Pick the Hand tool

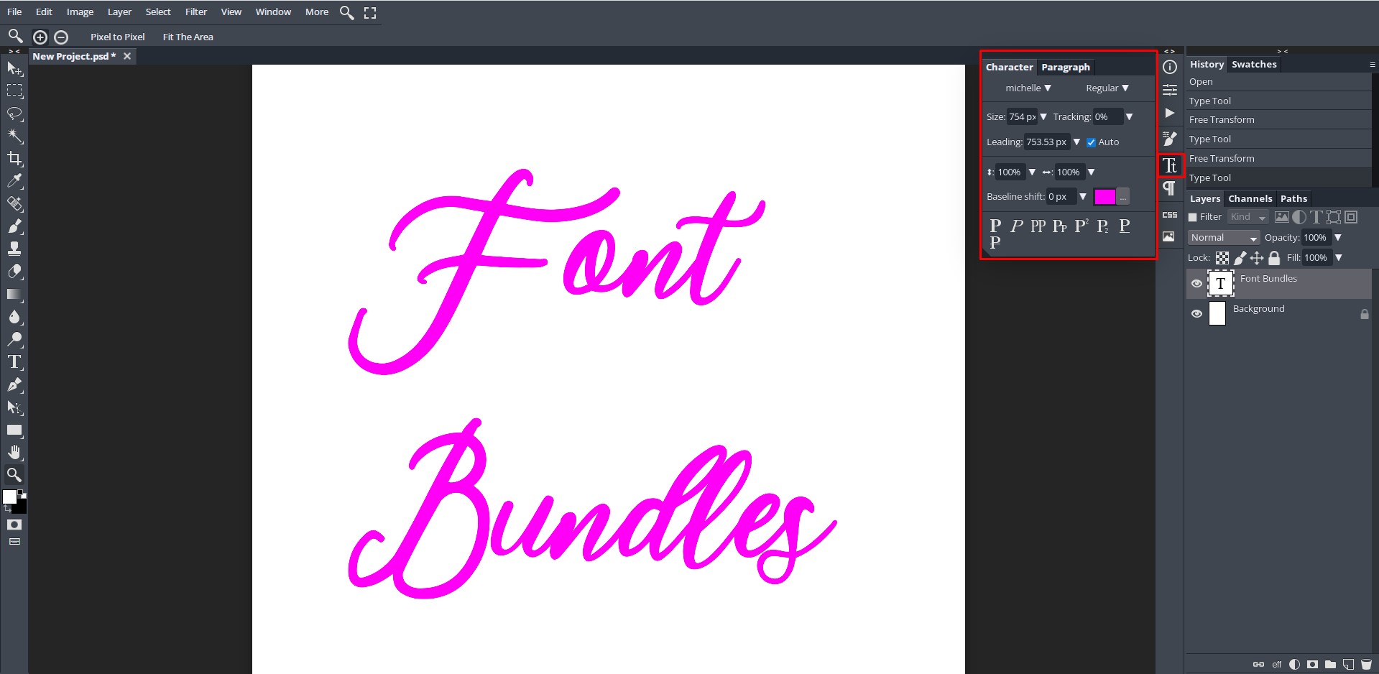pyautogui.click(x=14, y=452)
